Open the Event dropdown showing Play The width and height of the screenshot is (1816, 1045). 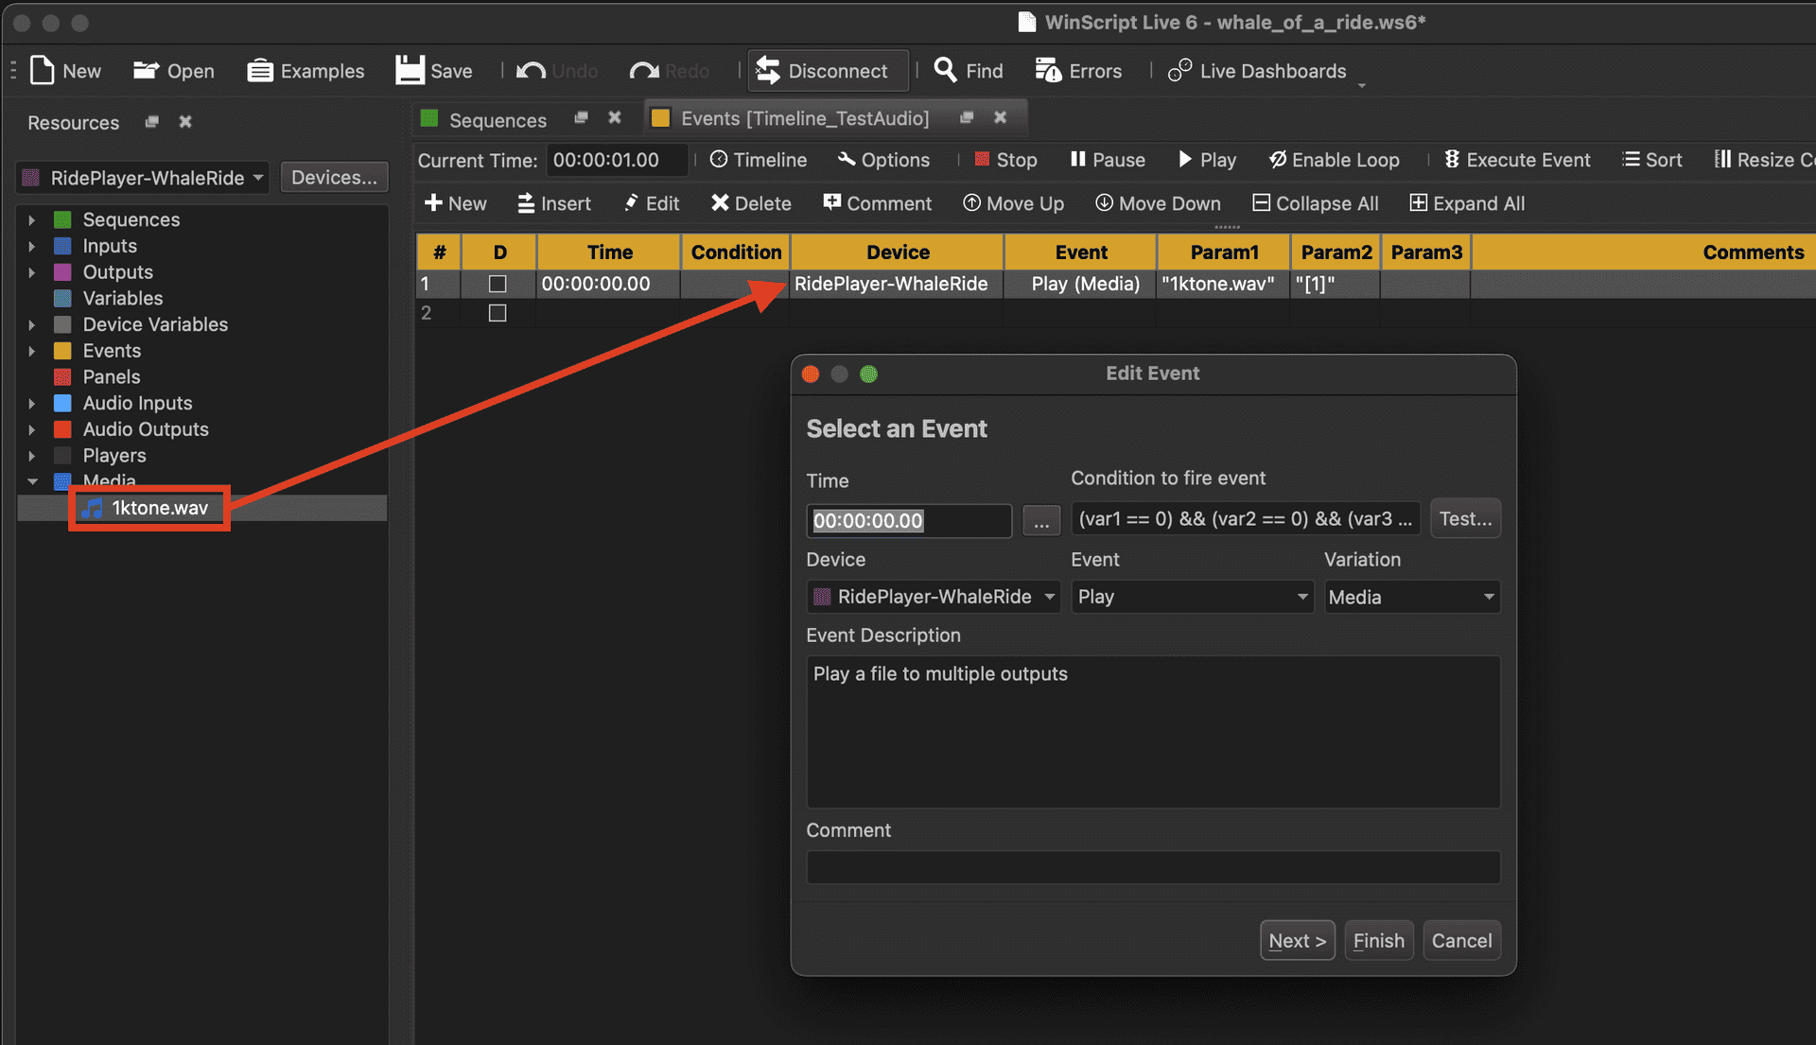(x=1192, y=597)
